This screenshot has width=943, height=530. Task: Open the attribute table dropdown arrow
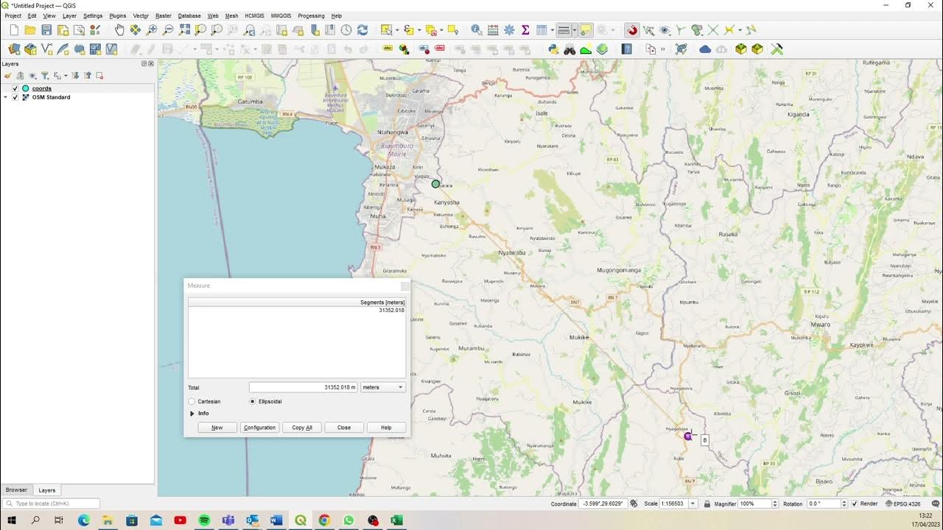[x=552, y=30]
